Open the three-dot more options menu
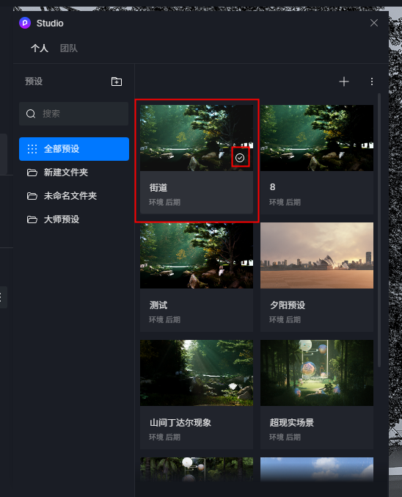The height and width of the screenshot is (497, 402). pyautogui.click(x=372, y=81)
